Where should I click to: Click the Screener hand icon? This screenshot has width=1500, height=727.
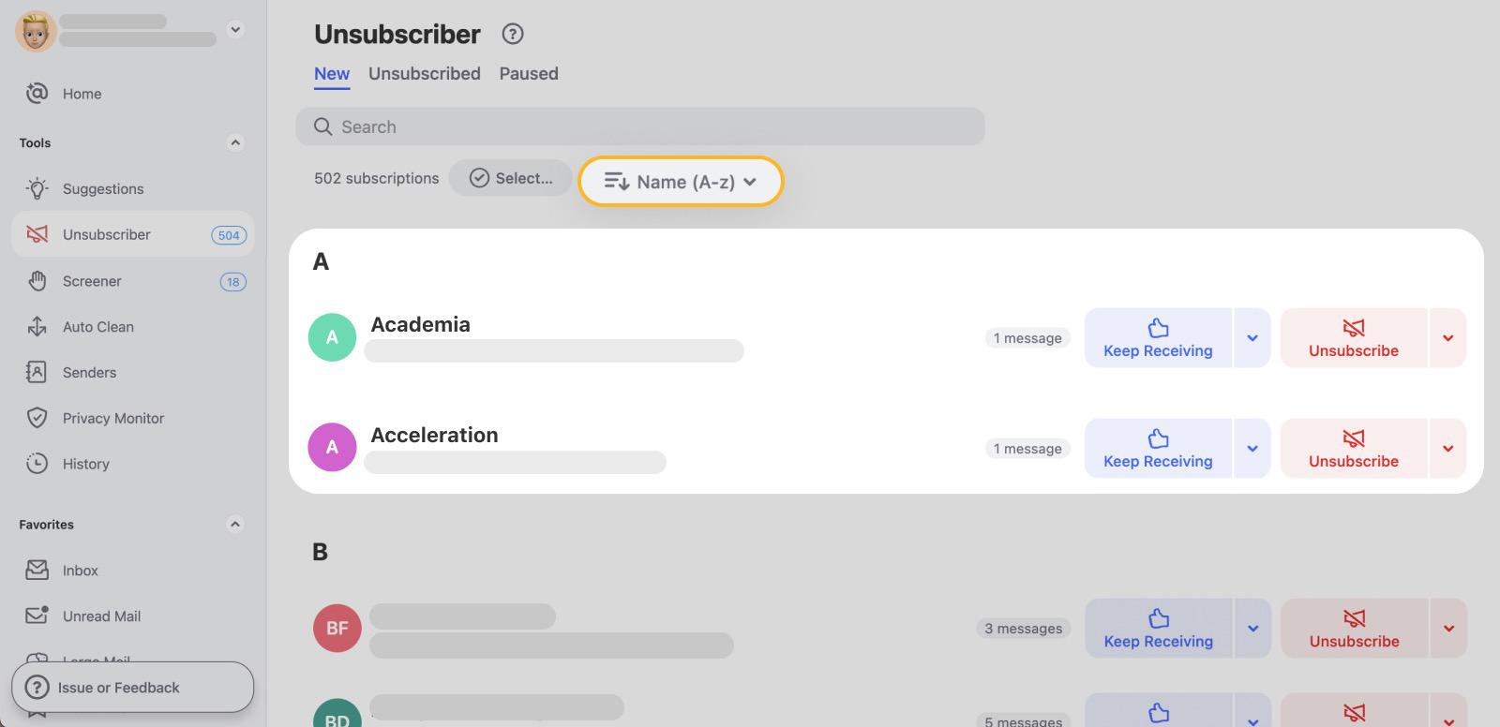pos(36,281)
